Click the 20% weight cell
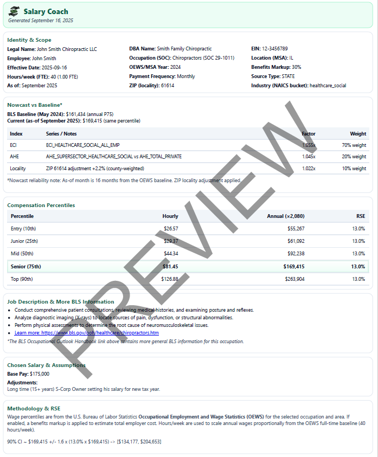Screen dimensions: 378x457 pyautogui.click(x=354, y=157)
